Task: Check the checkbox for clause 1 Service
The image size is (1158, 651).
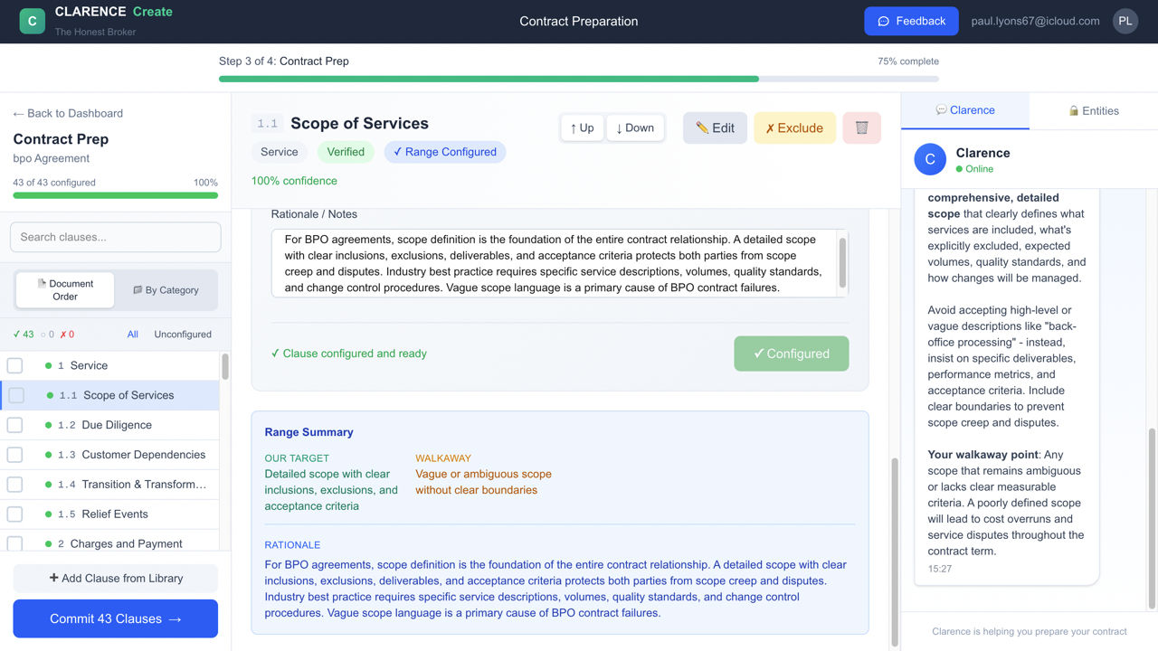Action: 14,365
